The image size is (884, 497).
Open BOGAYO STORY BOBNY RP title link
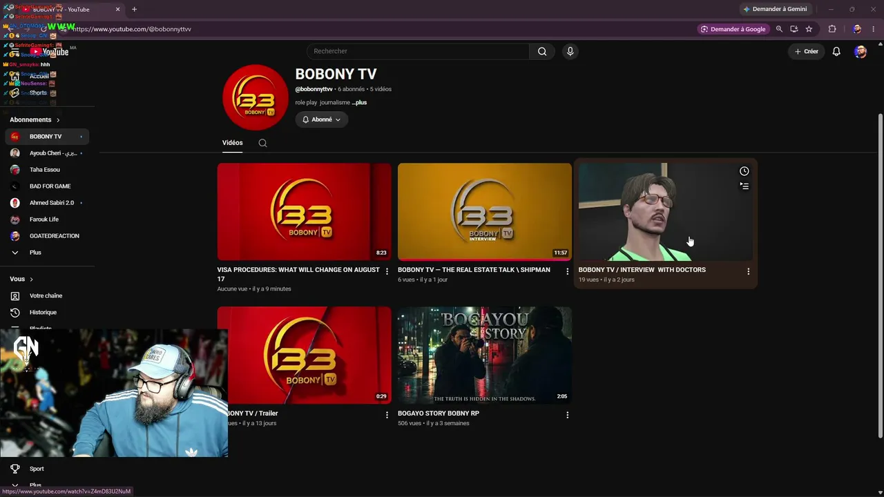tap(439, 413)
